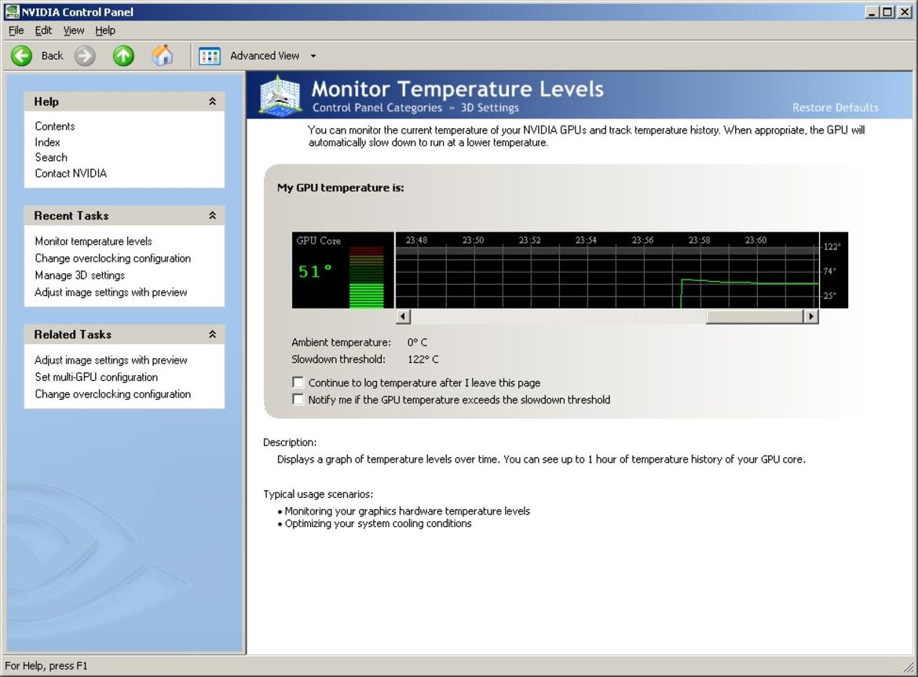The width and height of the screenshot is (918, 677).
Task: Click the green Up arrow icon
Action: tap(123, 56)
